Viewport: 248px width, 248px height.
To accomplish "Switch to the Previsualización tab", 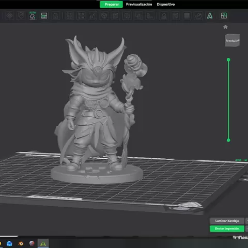I will (x=139, y=4).
